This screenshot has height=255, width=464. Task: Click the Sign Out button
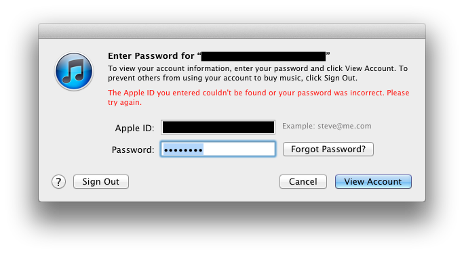click(x=101, y=181)
